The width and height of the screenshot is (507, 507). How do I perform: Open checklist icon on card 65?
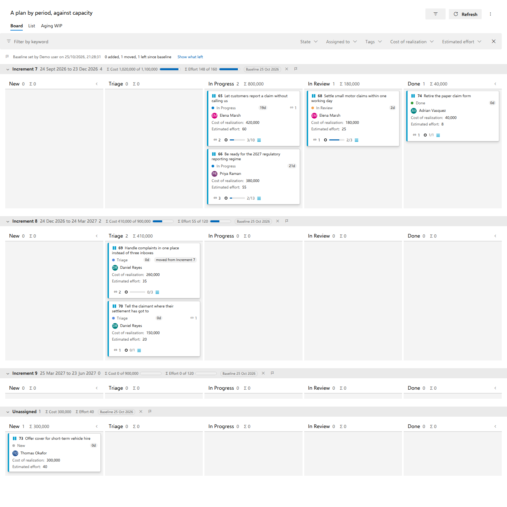point(259,140)
